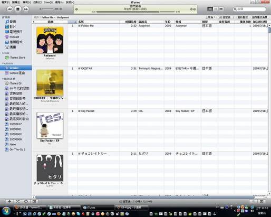Sort by 名稱 column header
Image resolution: width=271 pixels, height=217 pixels.
[99, 22]
